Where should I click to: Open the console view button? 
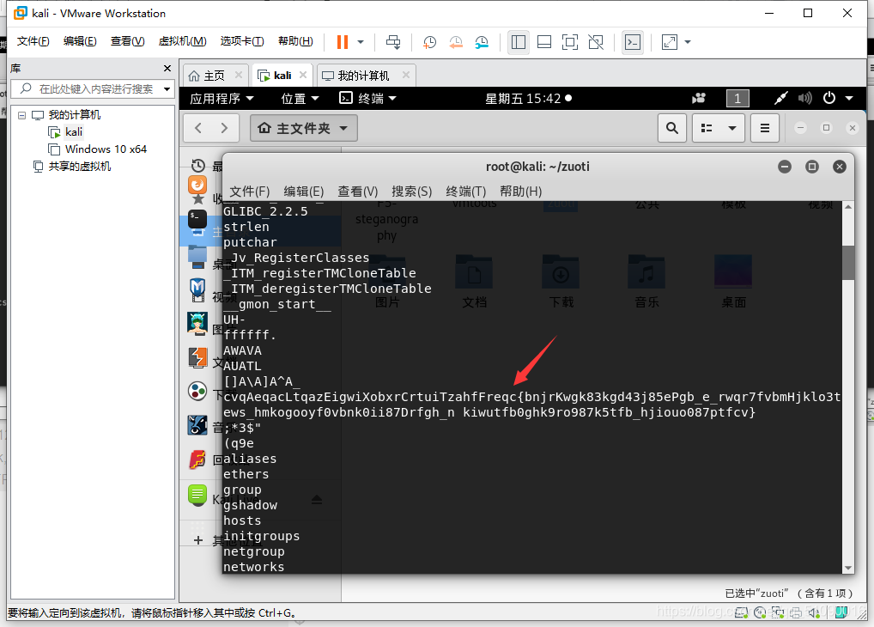click(x=633, y=42)
